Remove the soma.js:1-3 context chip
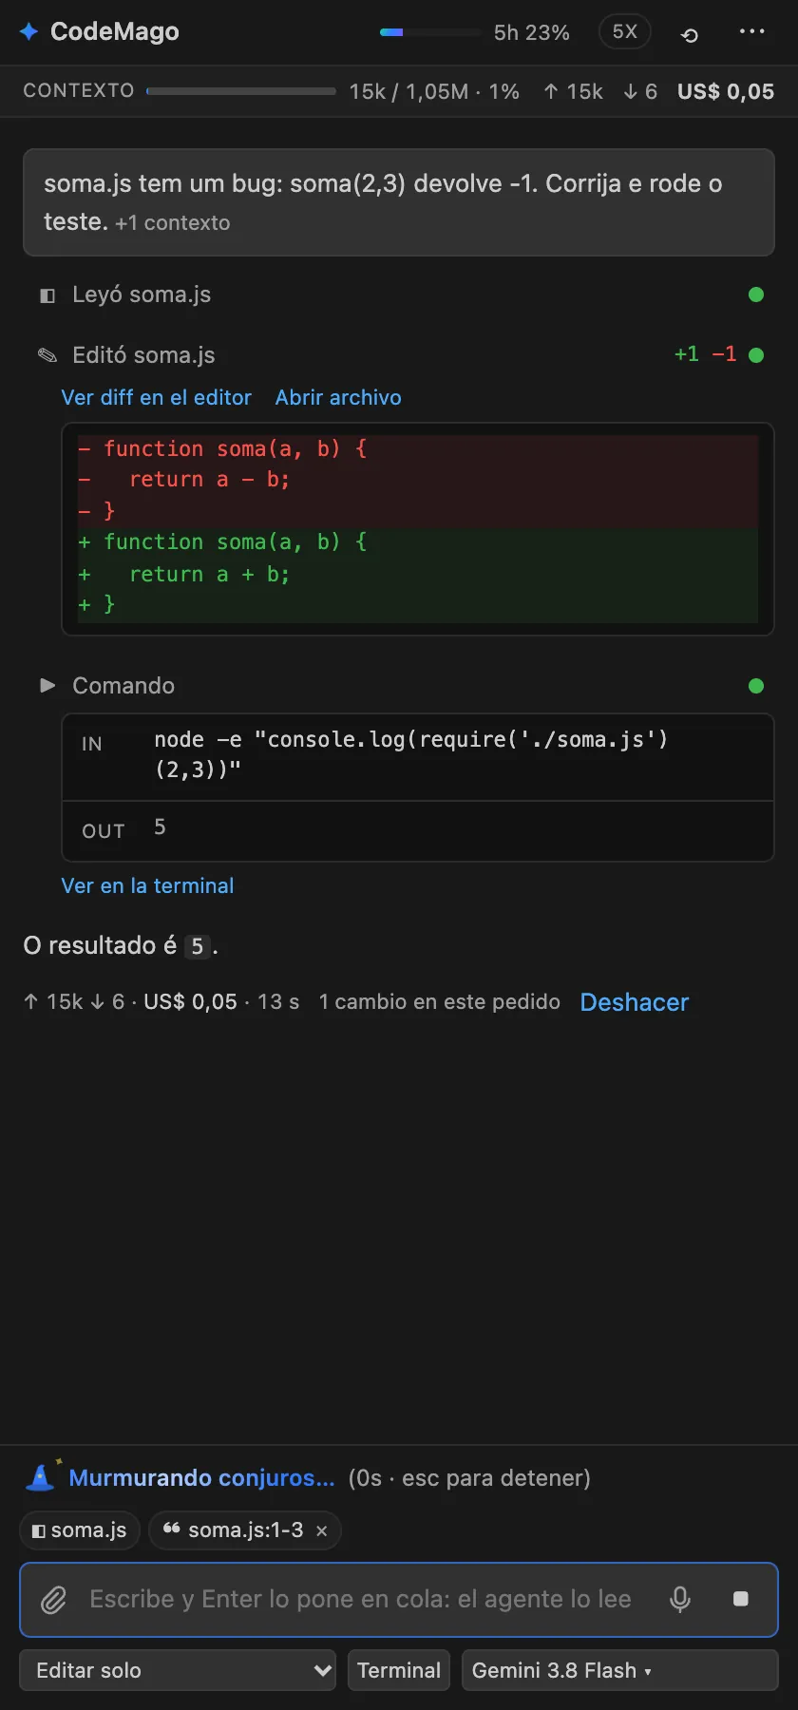 coord(322,1530)
